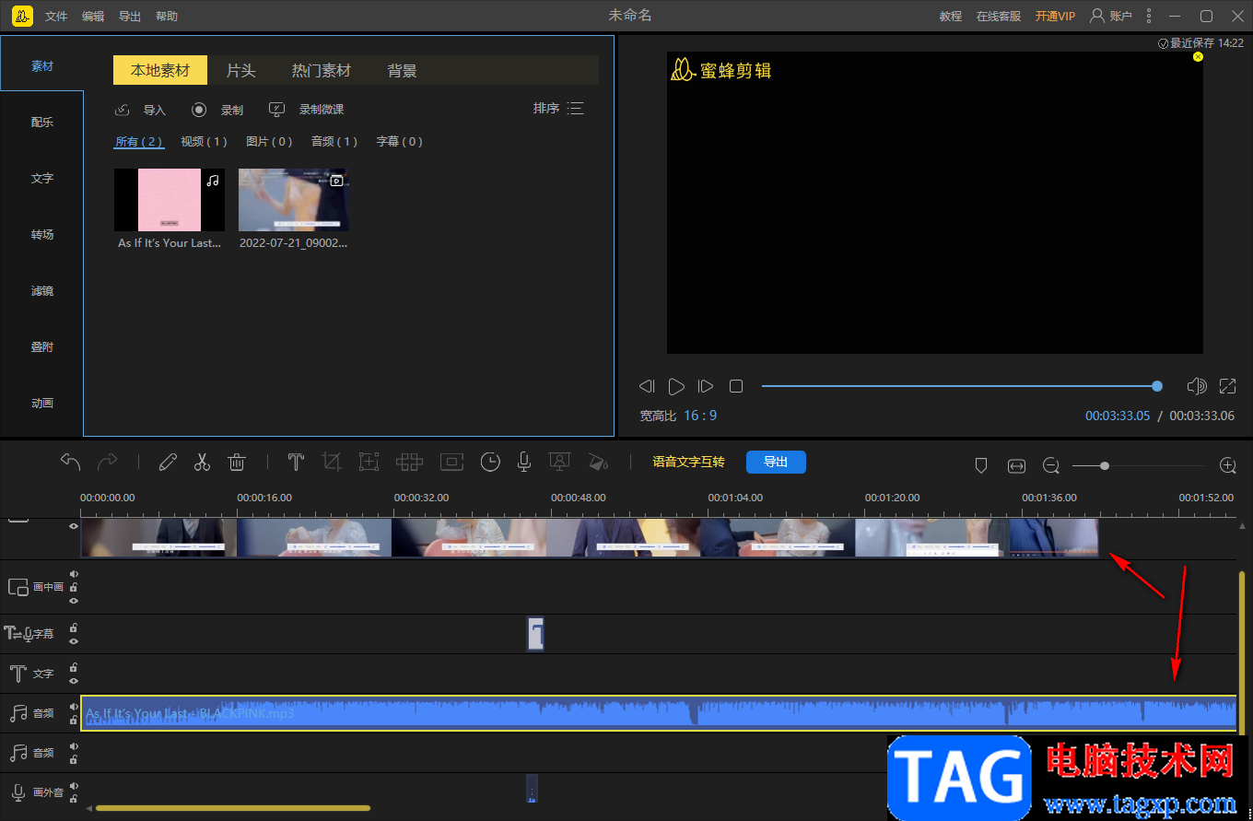Switch to the 热门素材 tab

click(321, 71)
